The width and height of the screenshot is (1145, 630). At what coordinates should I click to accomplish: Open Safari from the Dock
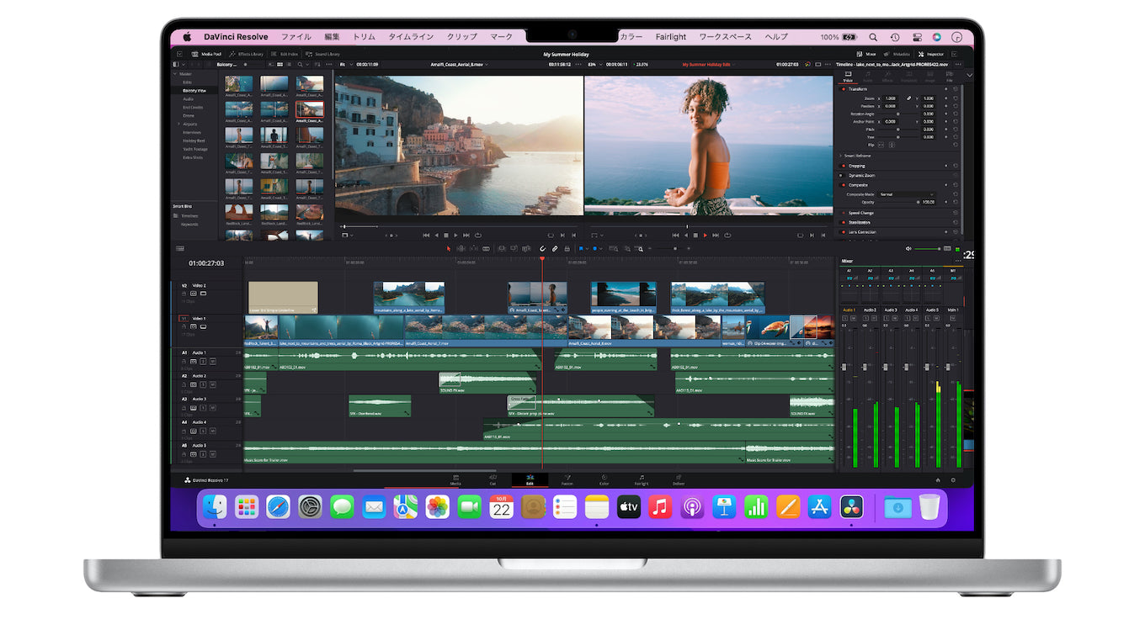coord(278,507)
